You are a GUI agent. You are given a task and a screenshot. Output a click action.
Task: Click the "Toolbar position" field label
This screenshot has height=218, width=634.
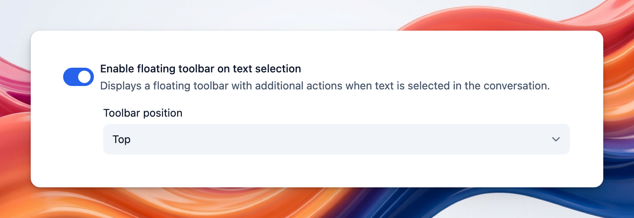coord(143,113)
